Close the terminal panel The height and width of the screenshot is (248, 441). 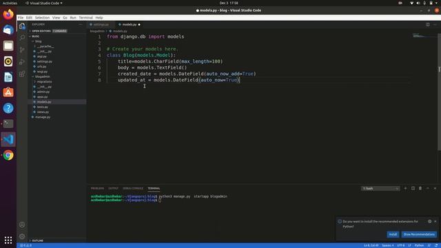point(435,188)
